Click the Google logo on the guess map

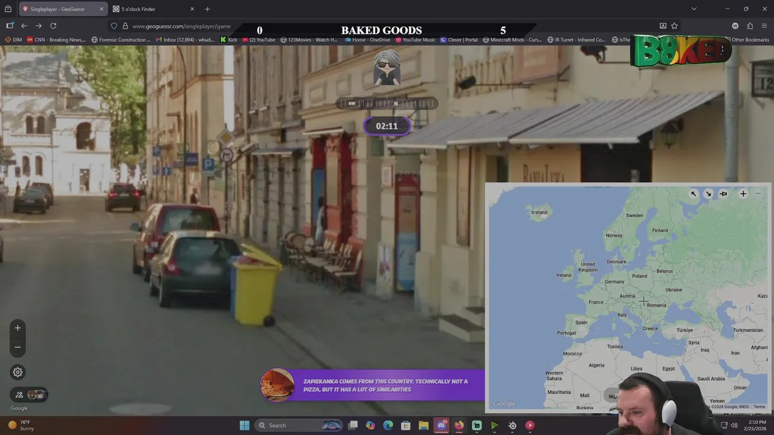click(504, 404)
